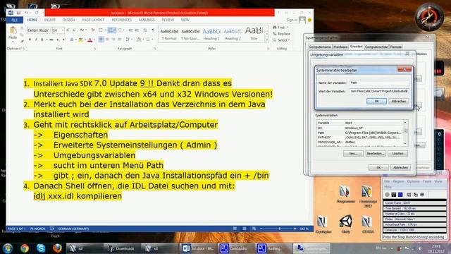Apply the Title style from the gallery
451x254 pixels.
pyautogui.click(x=254, y=34)
